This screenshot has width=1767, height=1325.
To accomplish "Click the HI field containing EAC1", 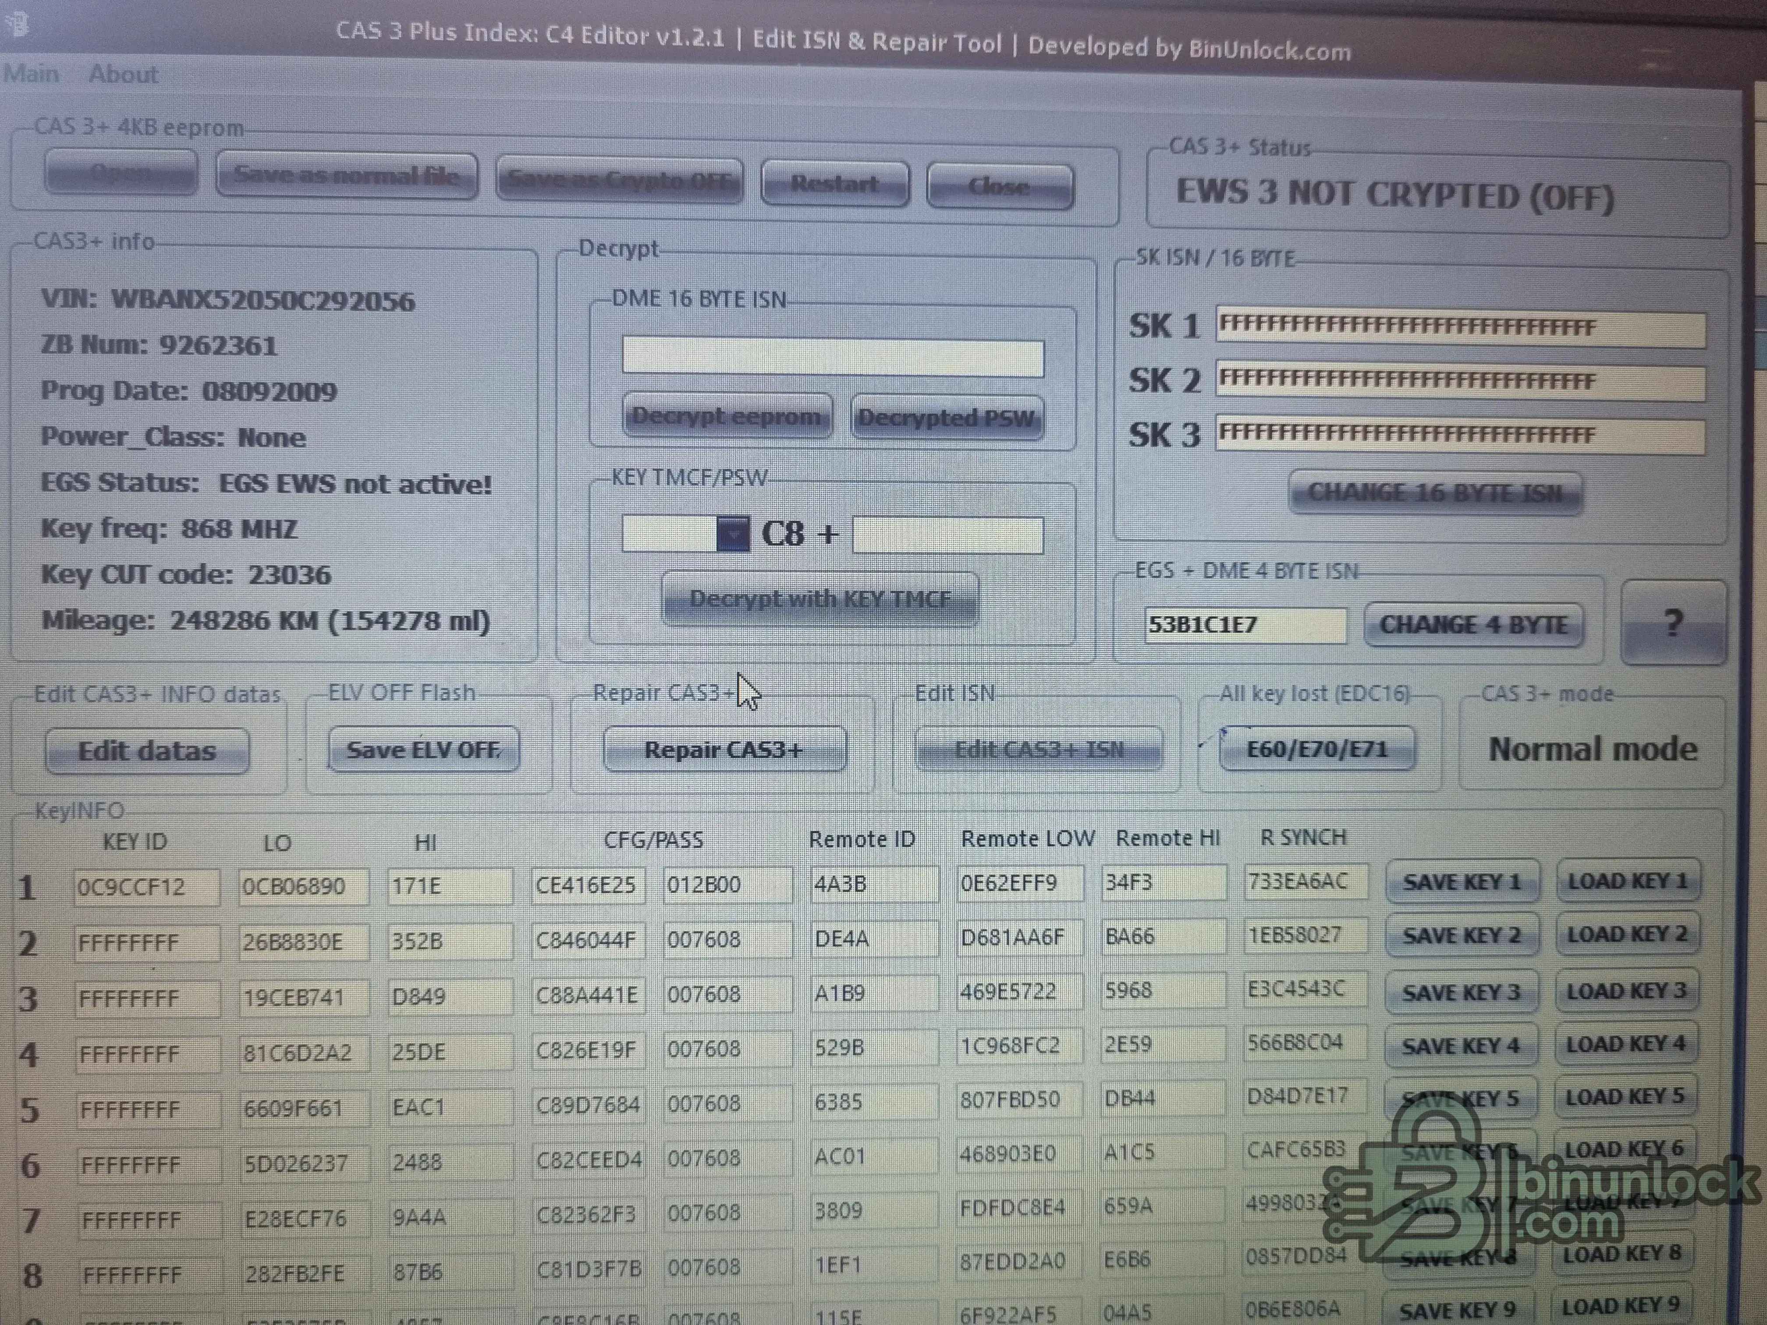I will 451,1107.
